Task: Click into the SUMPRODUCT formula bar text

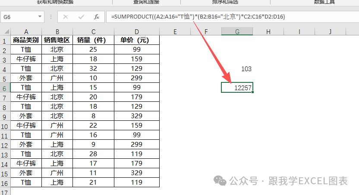Action: point(198,17)
